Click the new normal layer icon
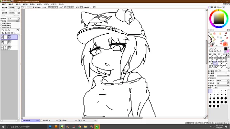Viewport: 230px width, 129px height. 3,30
